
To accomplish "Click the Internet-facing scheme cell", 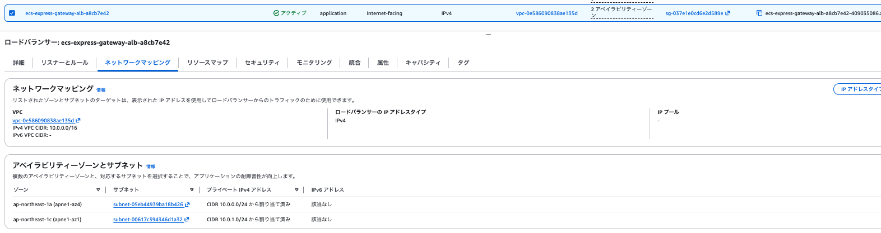I will point(384,13).
